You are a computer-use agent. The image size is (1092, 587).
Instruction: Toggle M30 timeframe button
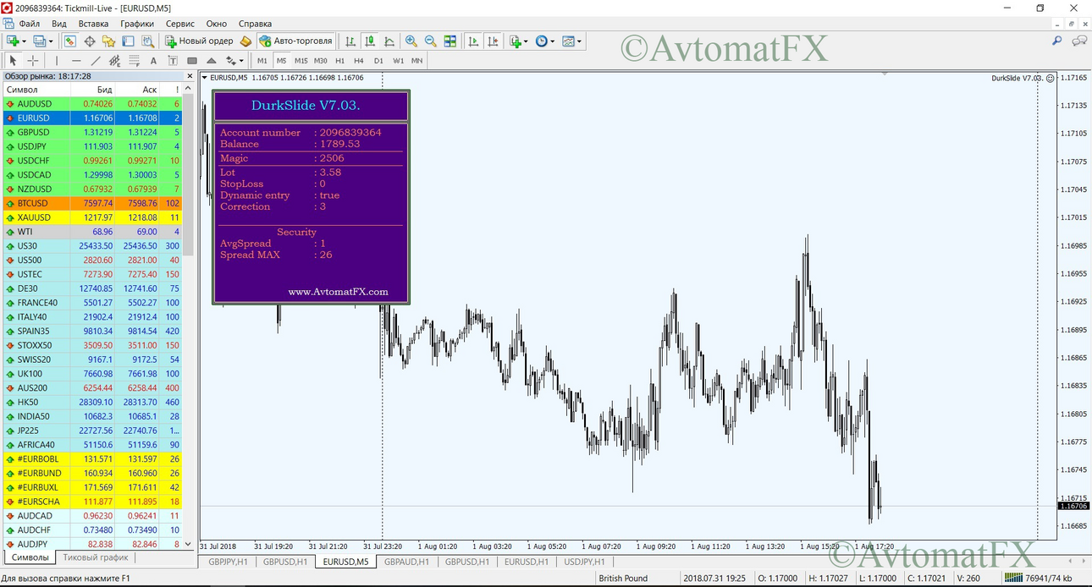click(320, 60)
